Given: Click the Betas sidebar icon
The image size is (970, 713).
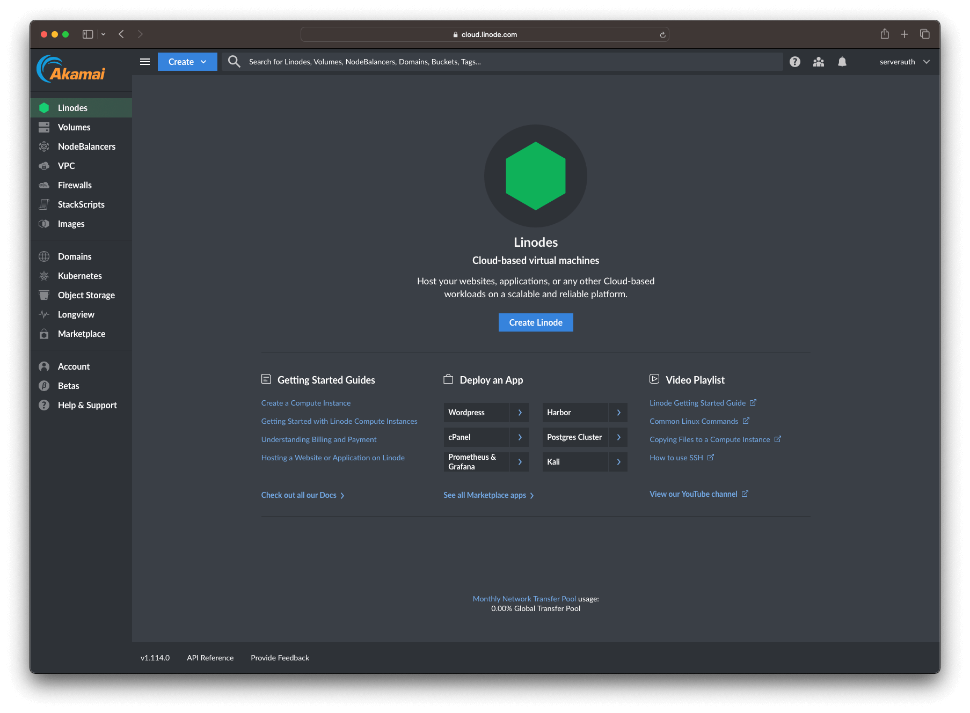Looking at the screenshot, I should pos(44,386).
